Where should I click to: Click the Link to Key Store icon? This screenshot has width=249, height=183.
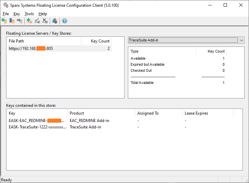click(x=12, y=21)
